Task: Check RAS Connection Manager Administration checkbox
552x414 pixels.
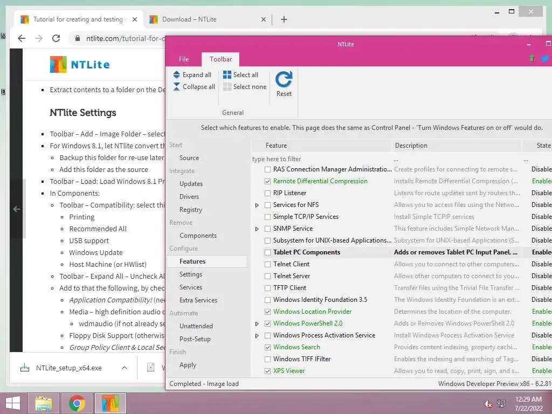Action: (267, 169)
